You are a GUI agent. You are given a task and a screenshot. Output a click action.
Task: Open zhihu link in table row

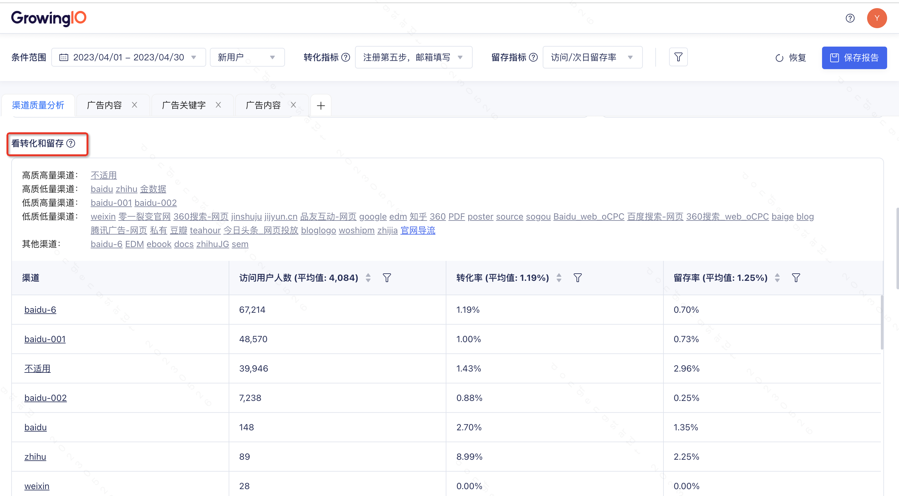point(35,457)
